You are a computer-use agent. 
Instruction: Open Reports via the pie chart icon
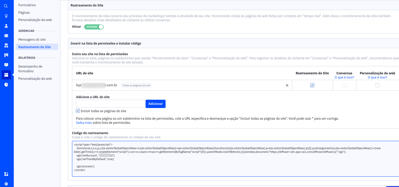coord(6,85)
